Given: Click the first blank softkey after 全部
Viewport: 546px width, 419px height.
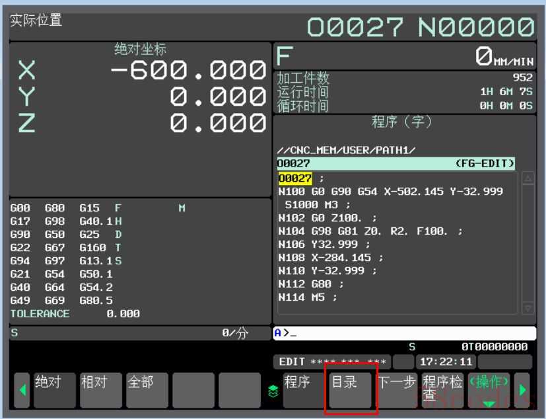Looking at the screenshot, I should click(x=193, y=390).
